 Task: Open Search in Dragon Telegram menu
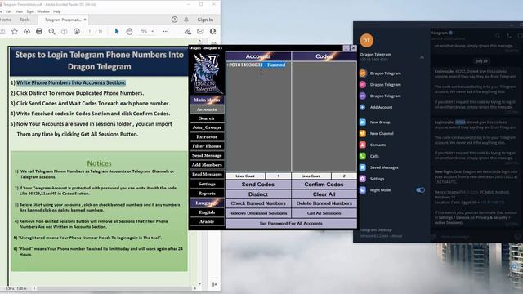click(207, 118)
